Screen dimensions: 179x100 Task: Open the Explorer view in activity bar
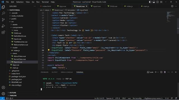[x=3, y=7]
